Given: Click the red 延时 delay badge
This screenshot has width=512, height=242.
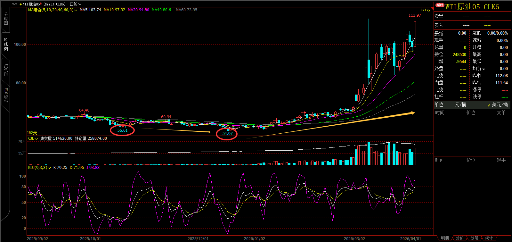Looking at the screenshot, I should point(440,5).
